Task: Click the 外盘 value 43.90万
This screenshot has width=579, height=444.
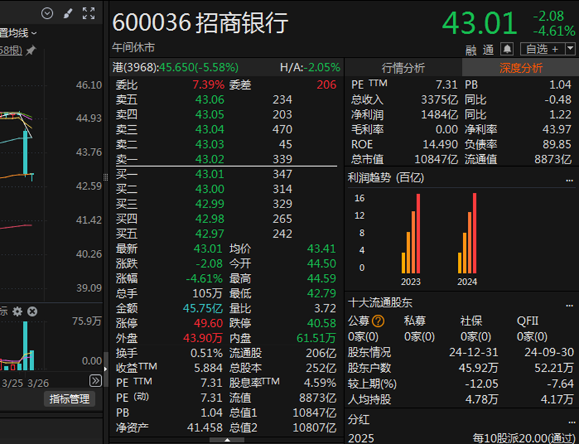Action: (x=203, y=338)
